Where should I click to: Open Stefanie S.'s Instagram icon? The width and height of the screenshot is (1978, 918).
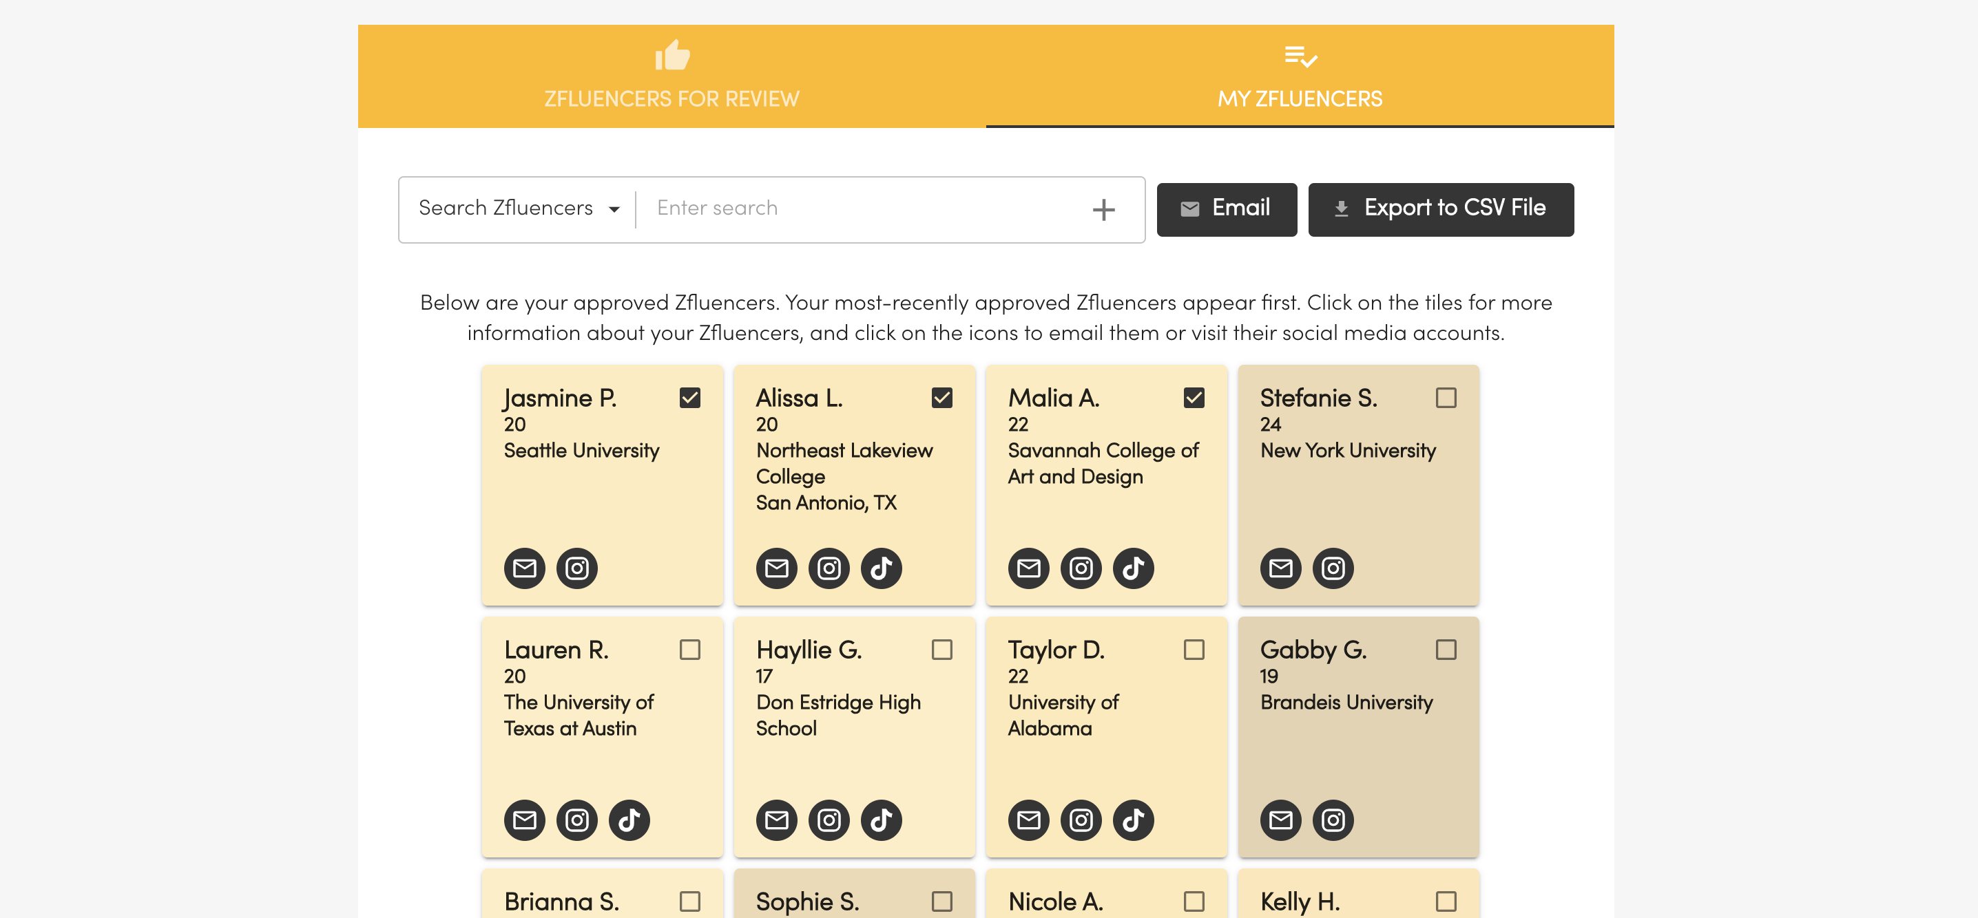pyautogui.click(x=1332, y=568)
